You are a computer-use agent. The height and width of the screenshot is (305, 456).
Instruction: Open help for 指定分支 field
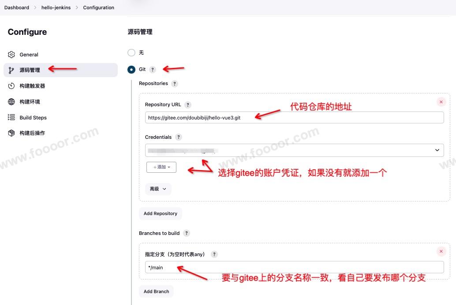tap(214, 254)
